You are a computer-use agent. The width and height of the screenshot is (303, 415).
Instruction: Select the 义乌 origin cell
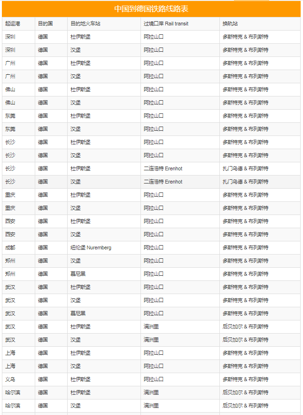click(x=10, y=379)
